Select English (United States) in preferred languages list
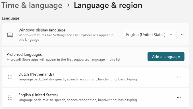 pos(38,95)
